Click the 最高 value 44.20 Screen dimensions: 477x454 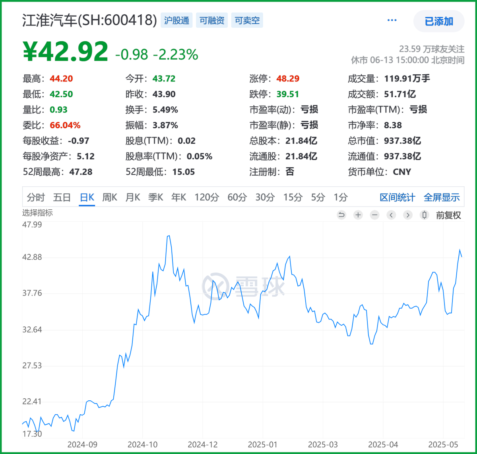[61, 79]
